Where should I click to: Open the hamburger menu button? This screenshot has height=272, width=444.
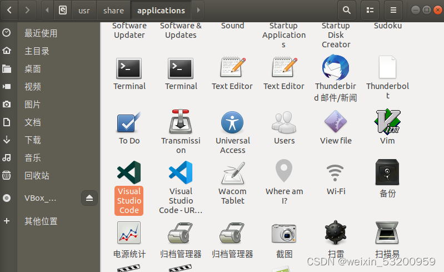pos(393,10)
